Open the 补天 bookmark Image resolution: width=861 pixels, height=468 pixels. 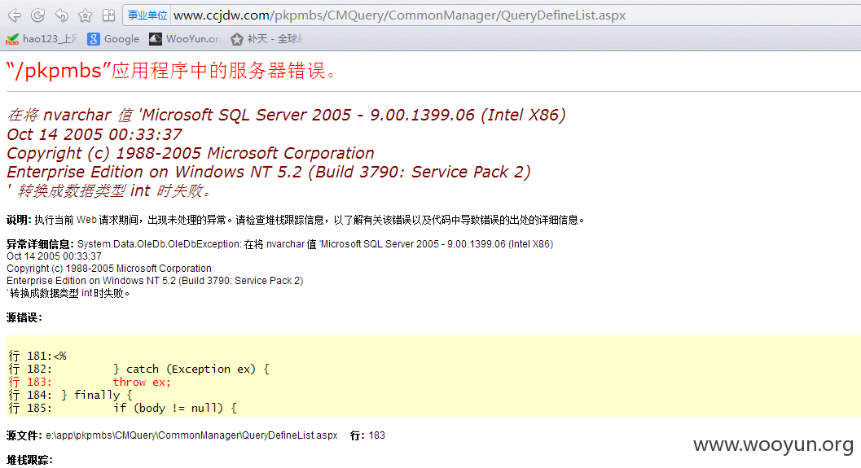point(266,39)
